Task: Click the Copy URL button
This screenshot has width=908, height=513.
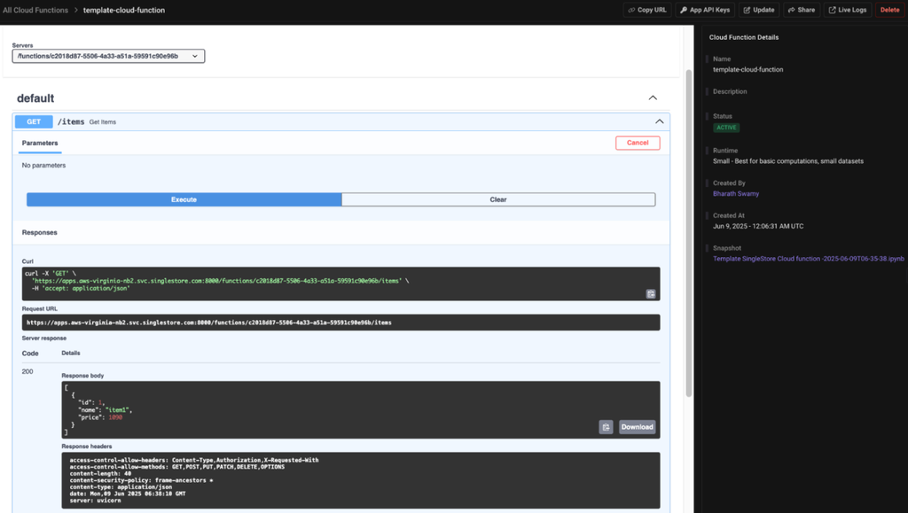Action: [x=646, y=10]
